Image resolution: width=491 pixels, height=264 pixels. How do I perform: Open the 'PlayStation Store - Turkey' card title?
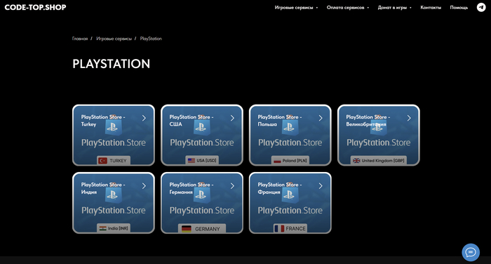[x=103, y=120]
